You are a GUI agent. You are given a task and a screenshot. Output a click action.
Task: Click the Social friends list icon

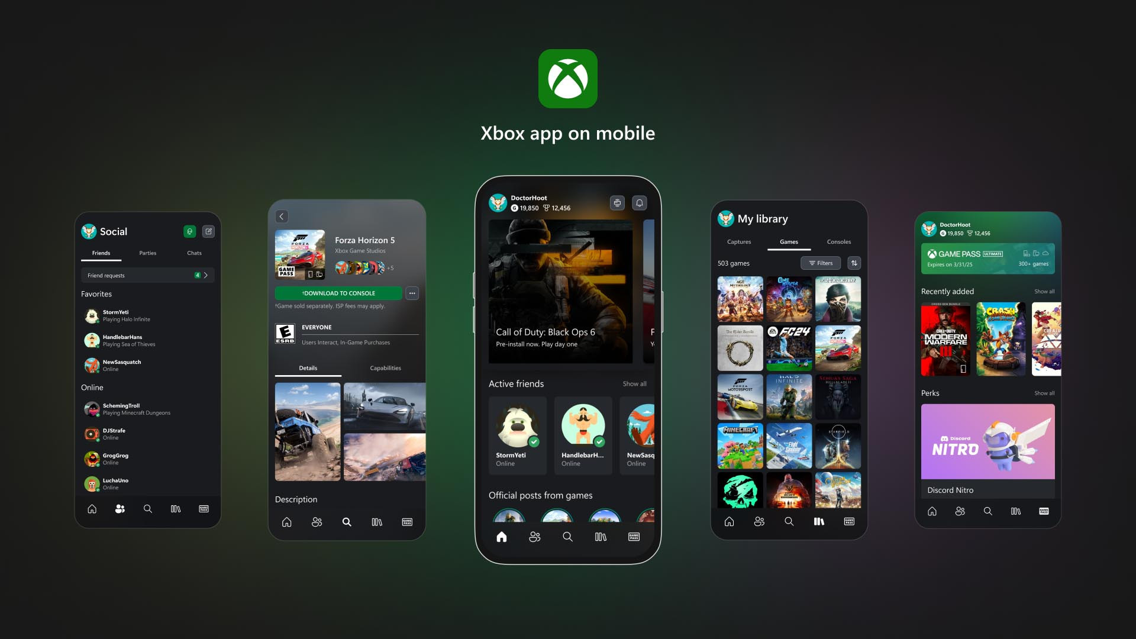click(120, 508)
